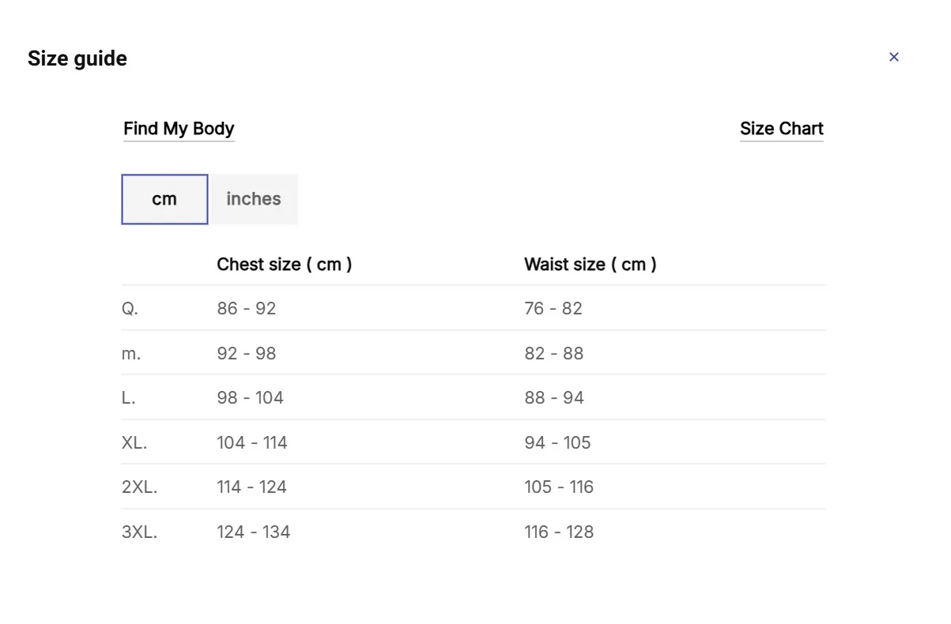
Task: Select the XL. size row label
Action: click(134, 442)
